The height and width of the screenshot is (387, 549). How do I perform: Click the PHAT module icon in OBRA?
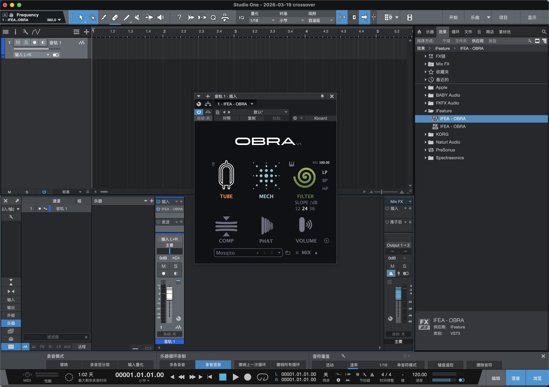266,226
